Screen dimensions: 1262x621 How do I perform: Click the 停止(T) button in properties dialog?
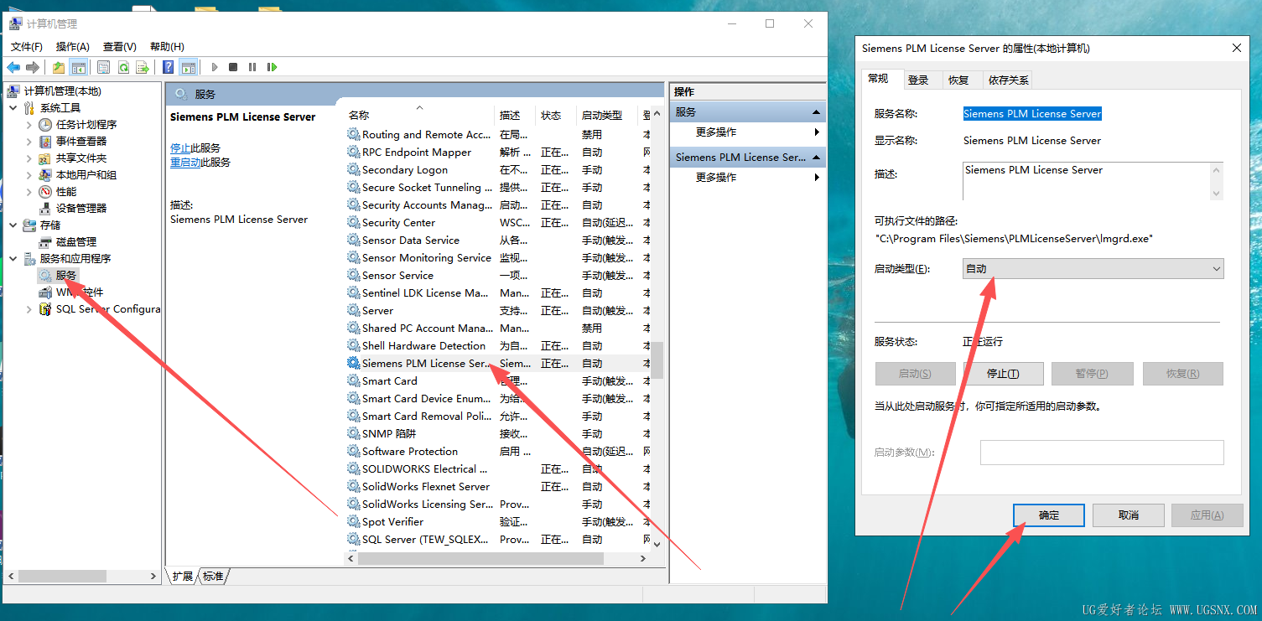(x=1003, y=374)
